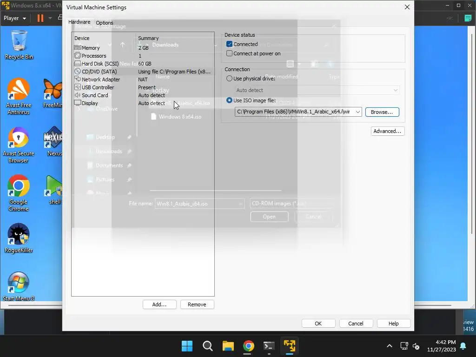The width and height of the screenshot is (476, 357).
Task: Open Chrome from the taskbar
Action: point(248,346)
